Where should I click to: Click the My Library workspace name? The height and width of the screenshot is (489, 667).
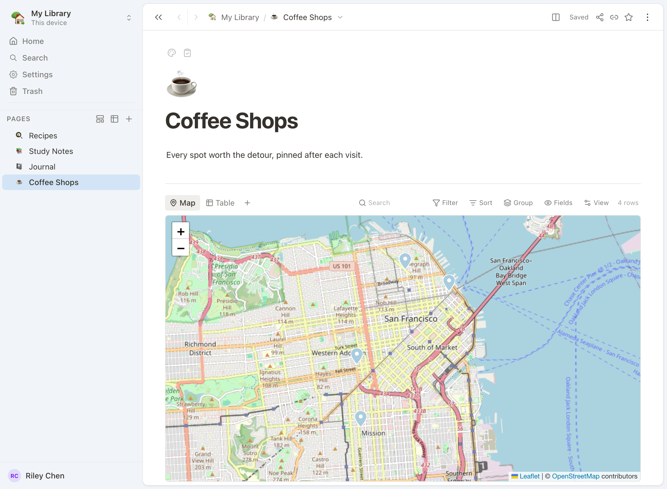tap(51, 13)
